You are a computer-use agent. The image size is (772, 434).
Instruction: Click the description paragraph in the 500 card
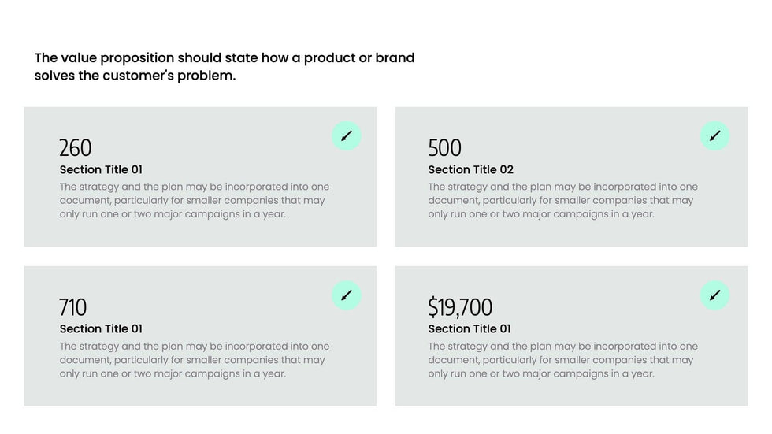coord(562,200)
